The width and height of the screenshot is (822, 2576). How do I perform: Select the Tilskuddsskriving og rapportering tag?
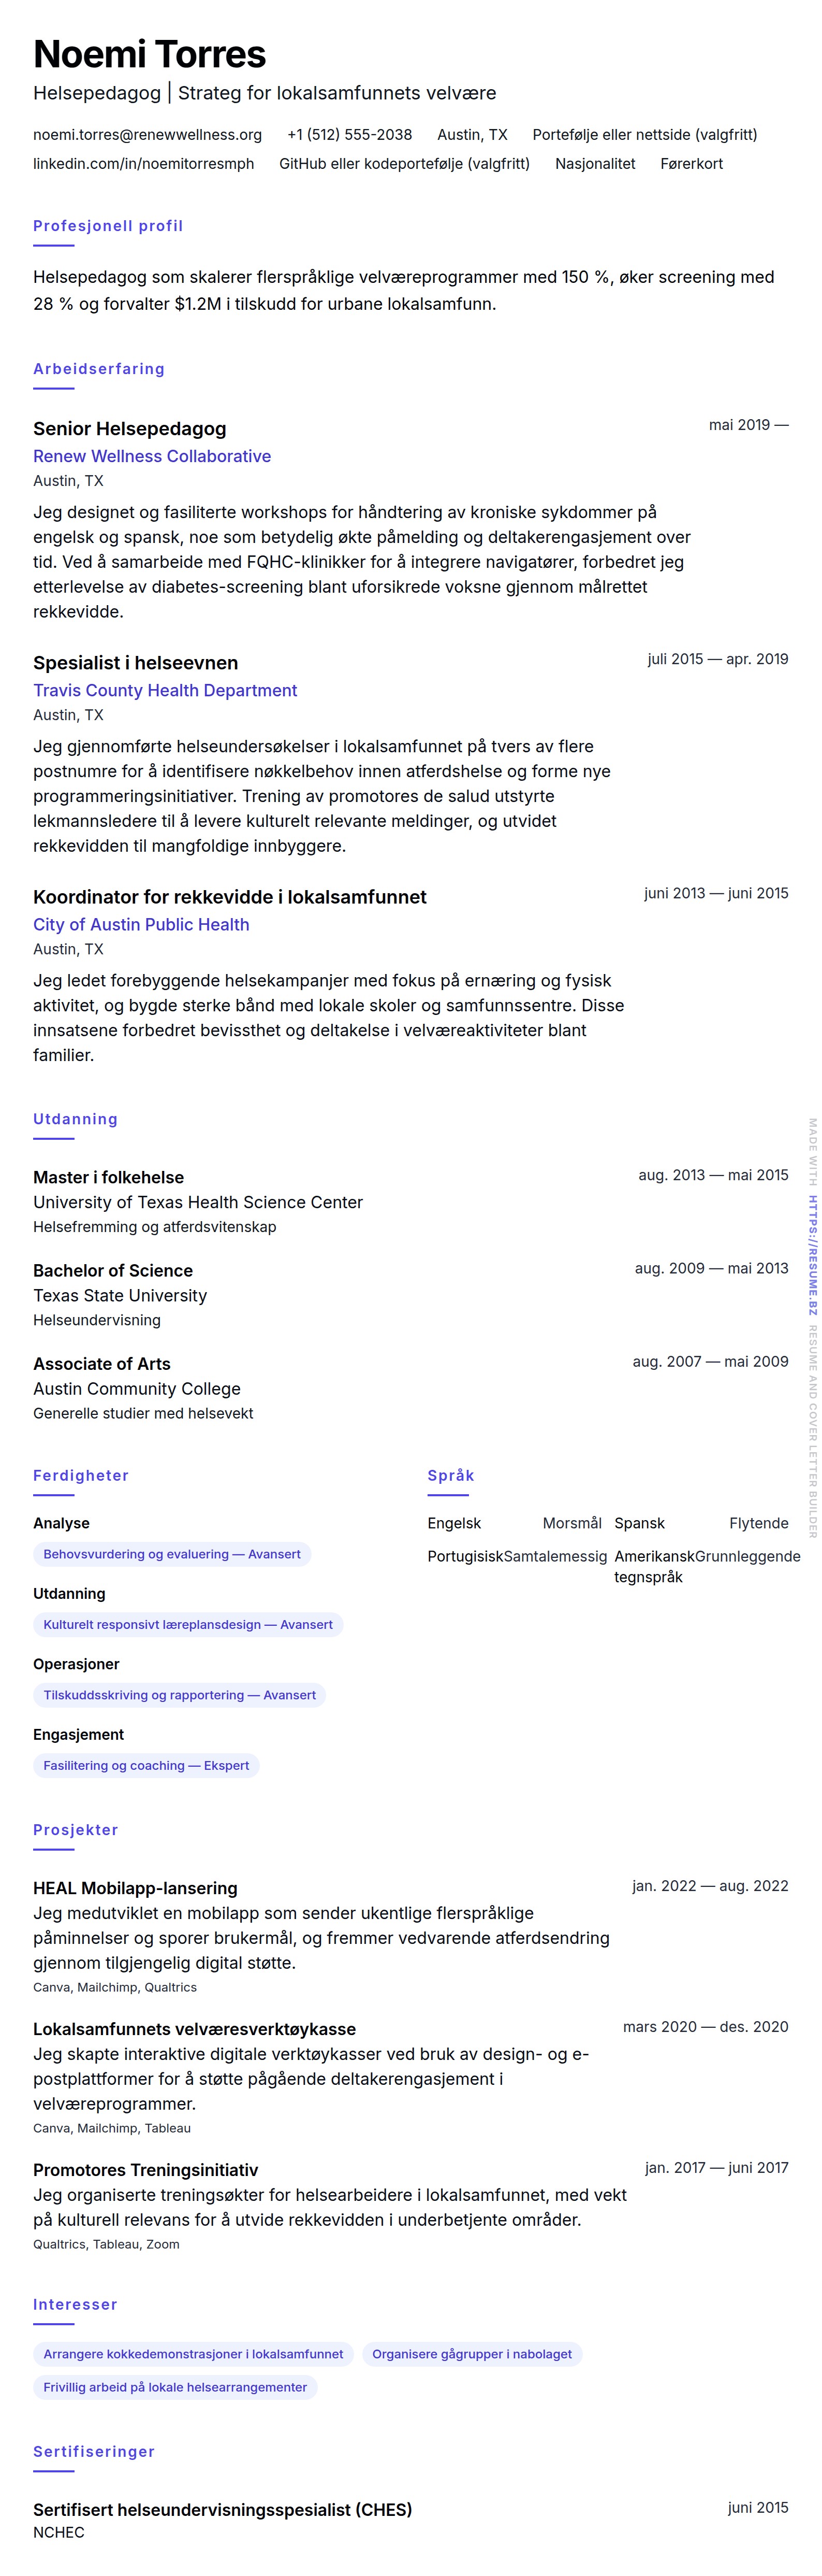point(179,1695)
